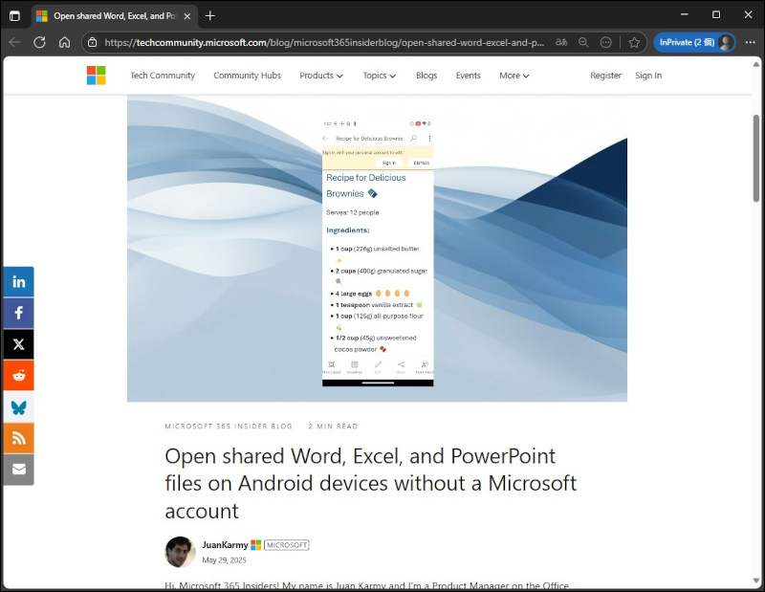Click the page vertical scrollbar
This screenshot has height=592, width=765.
pos(756,158)
